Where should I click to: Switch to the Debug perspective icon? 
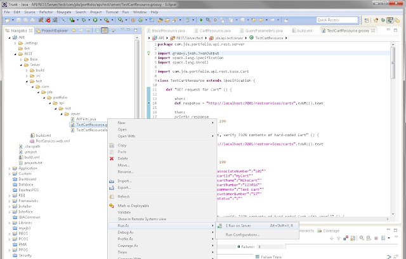(x=383, y=20)
